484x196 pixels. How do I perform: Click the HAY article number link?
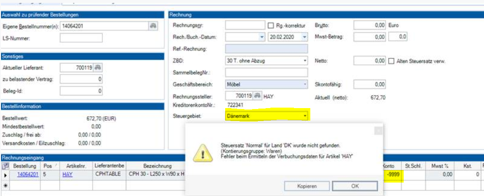[x=67, y=175]
